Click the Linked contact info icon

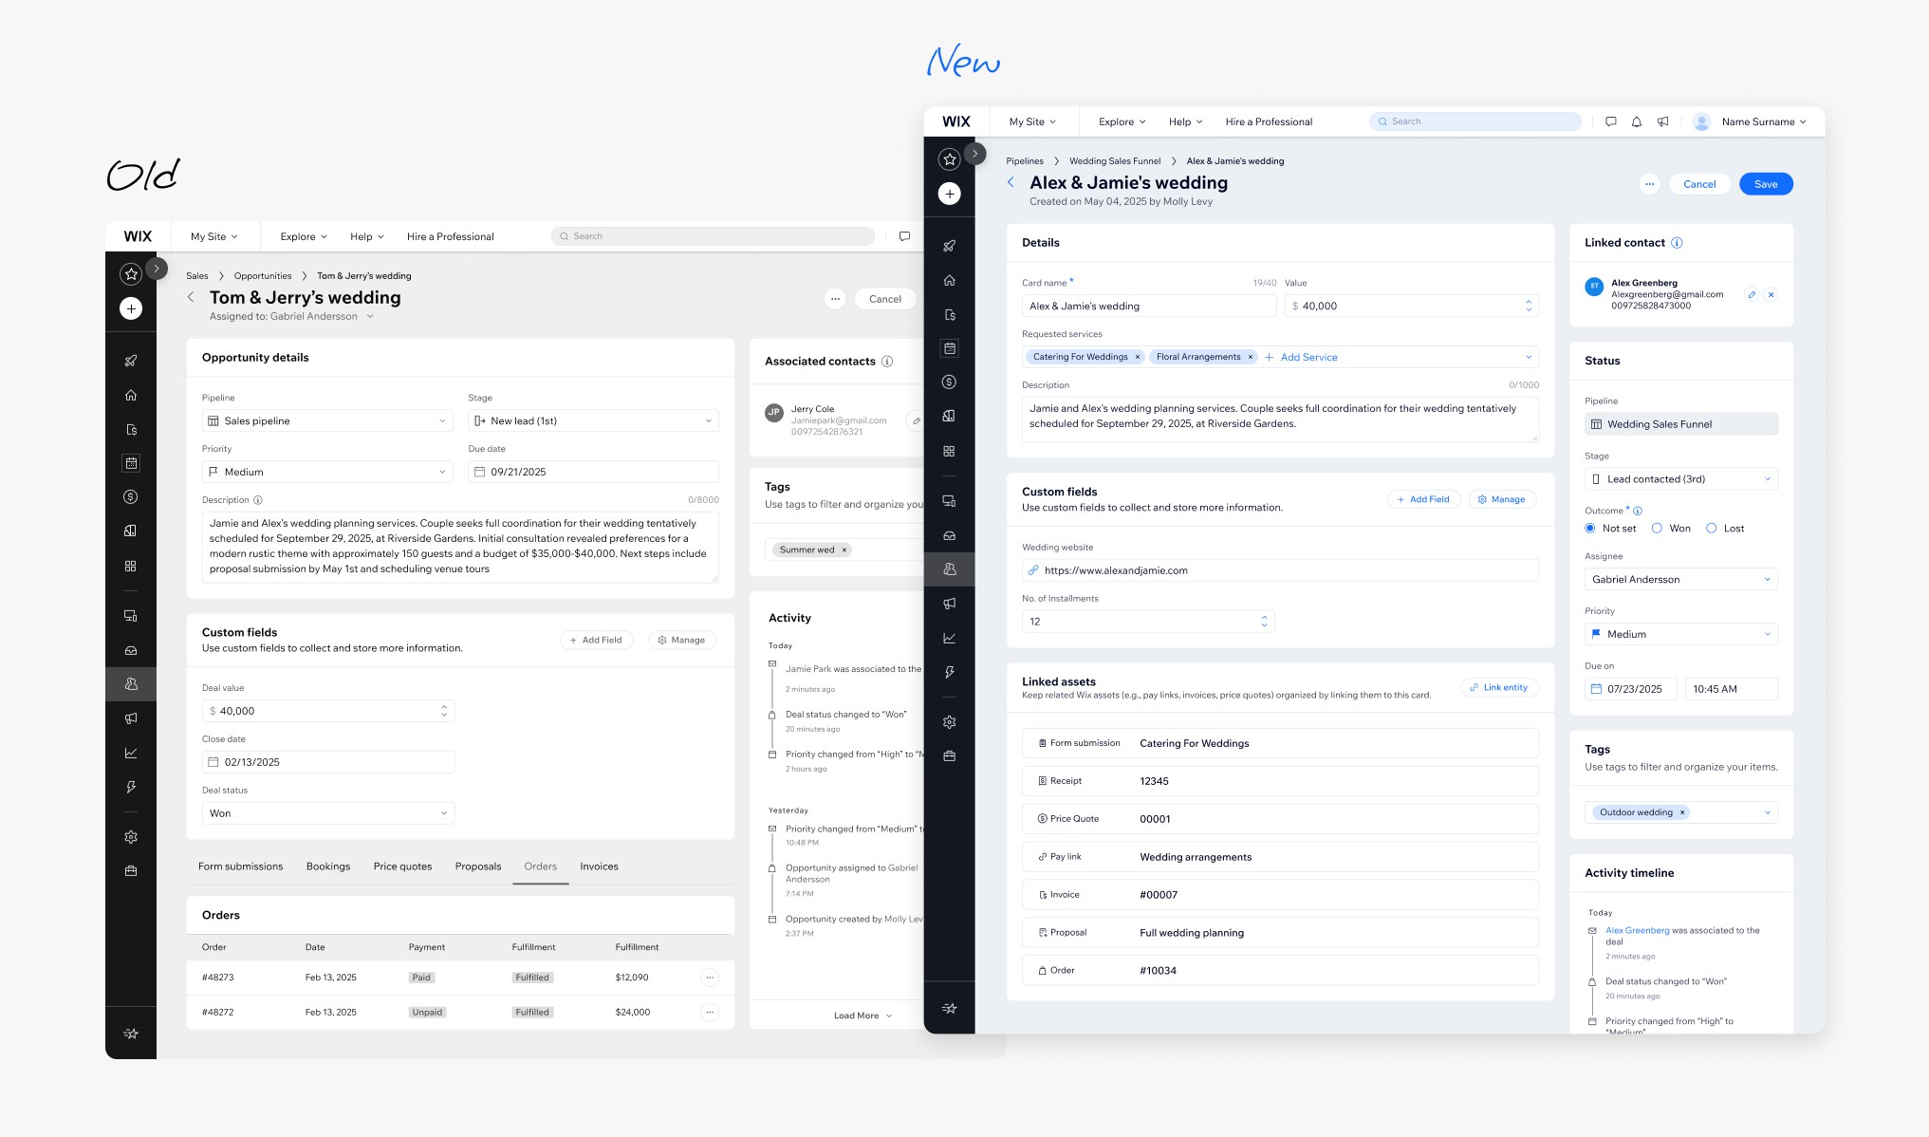coord(1677,243)
